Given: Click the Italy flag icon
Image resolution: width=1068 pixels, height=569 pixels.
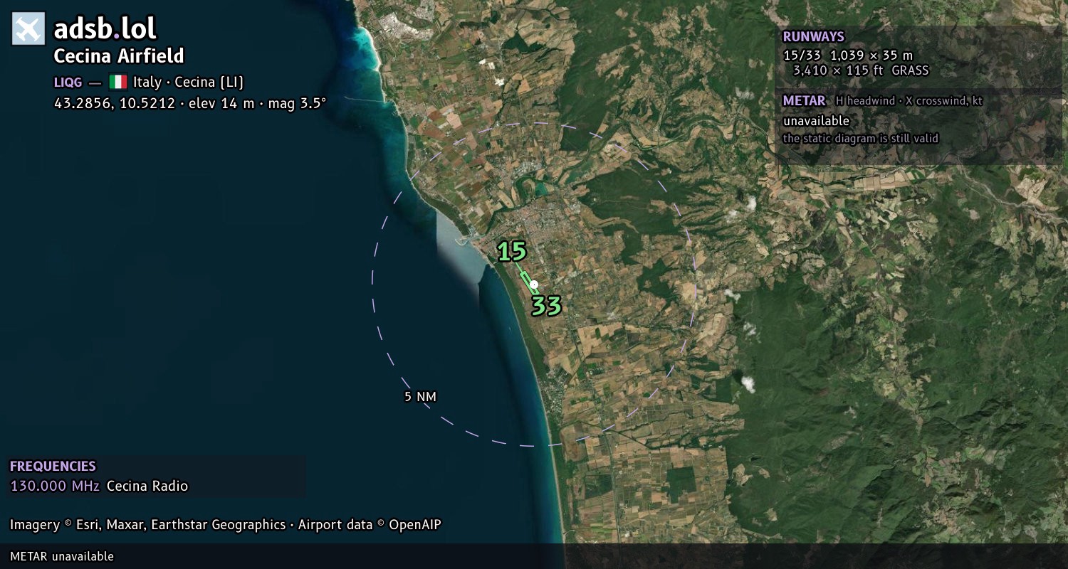Looking at the screenshot, I should click(118, 82).
